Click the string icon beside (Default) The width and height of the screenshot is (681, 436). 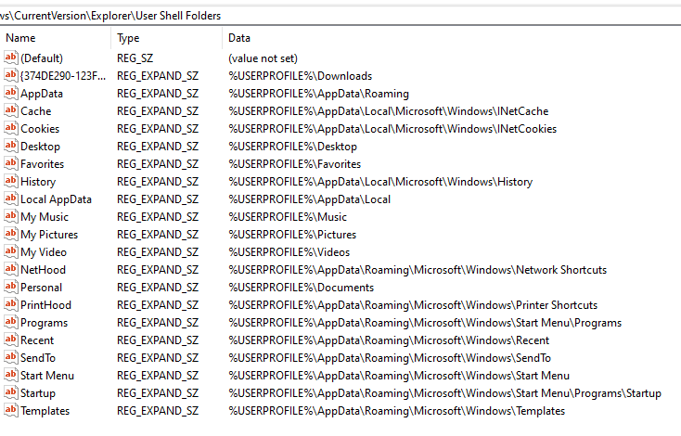point(11,58)
